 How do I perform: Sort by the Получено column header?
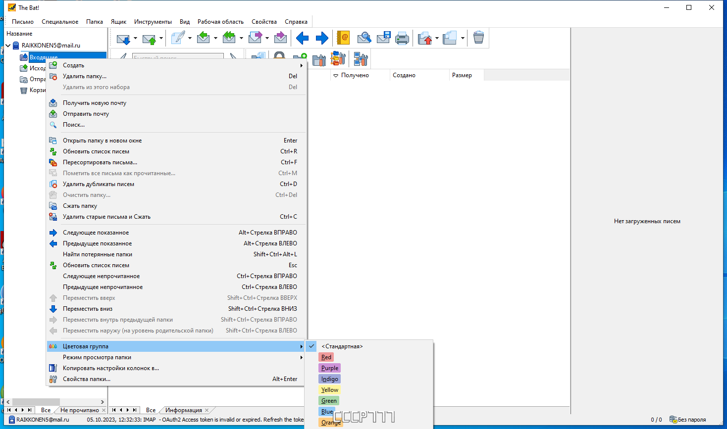[x=355, y=75]
